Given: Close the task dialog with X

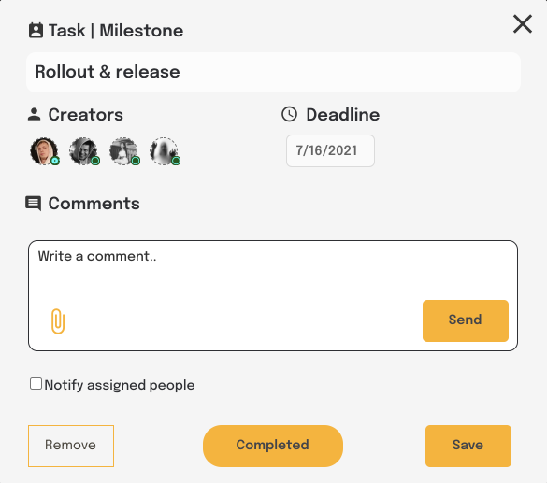Looking at the screenshot, I should (x=523, y=24).
